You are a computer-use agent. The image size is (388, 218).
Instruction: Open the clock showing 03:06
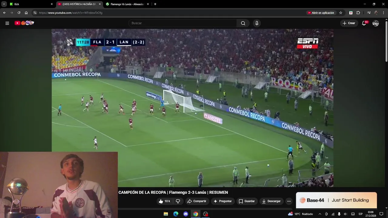[371, 214]
